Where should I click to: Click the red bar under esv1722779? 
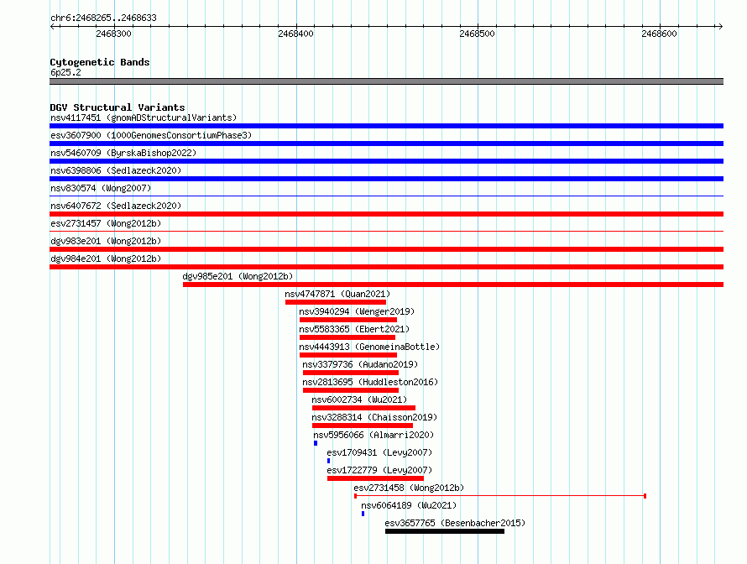(375, 478)
